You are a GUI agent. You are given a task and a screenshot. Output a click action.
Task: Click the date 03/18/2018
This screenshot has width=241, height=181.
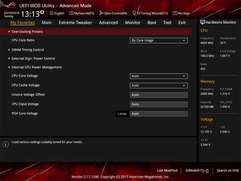(11, 13)
